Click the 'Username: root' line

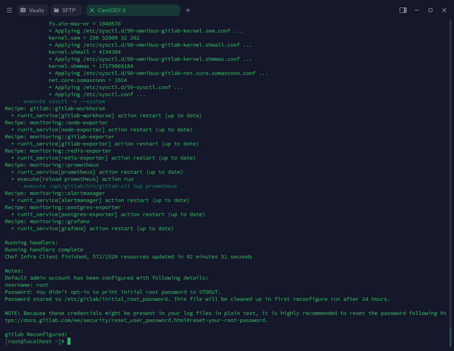[x=27, y=285]
